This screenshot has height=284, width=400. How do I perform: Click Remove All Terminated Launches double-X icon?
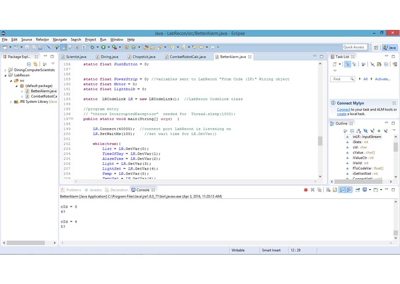coord(319,190)
